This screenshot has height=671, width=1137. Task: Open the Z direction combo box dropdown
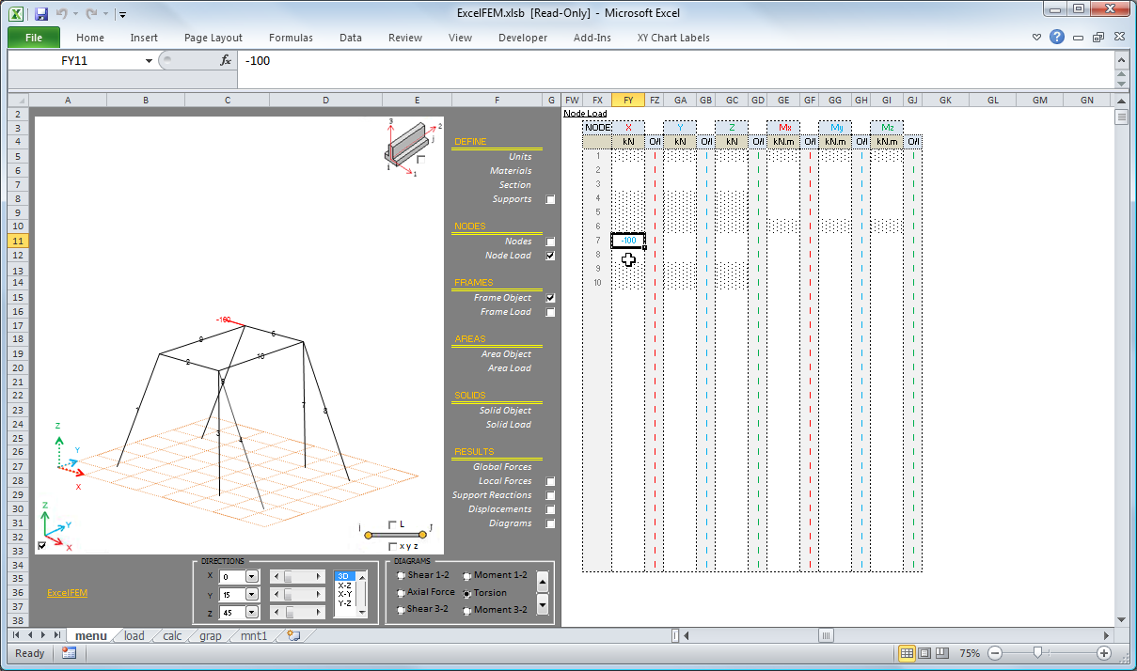click(x=251, y=612)
